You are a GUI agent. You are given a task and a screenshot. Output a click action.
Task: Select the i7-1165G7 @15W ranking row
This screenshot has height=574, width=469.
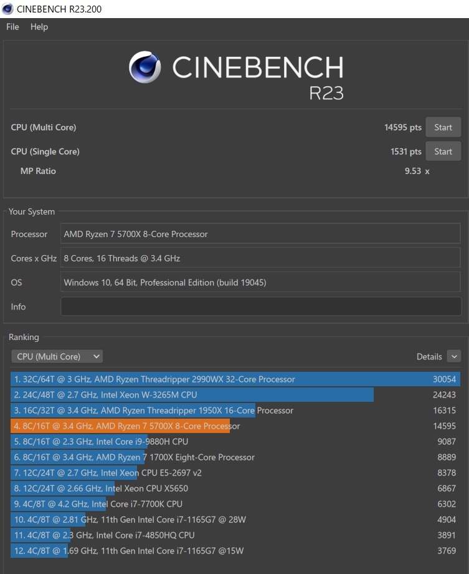235,551
